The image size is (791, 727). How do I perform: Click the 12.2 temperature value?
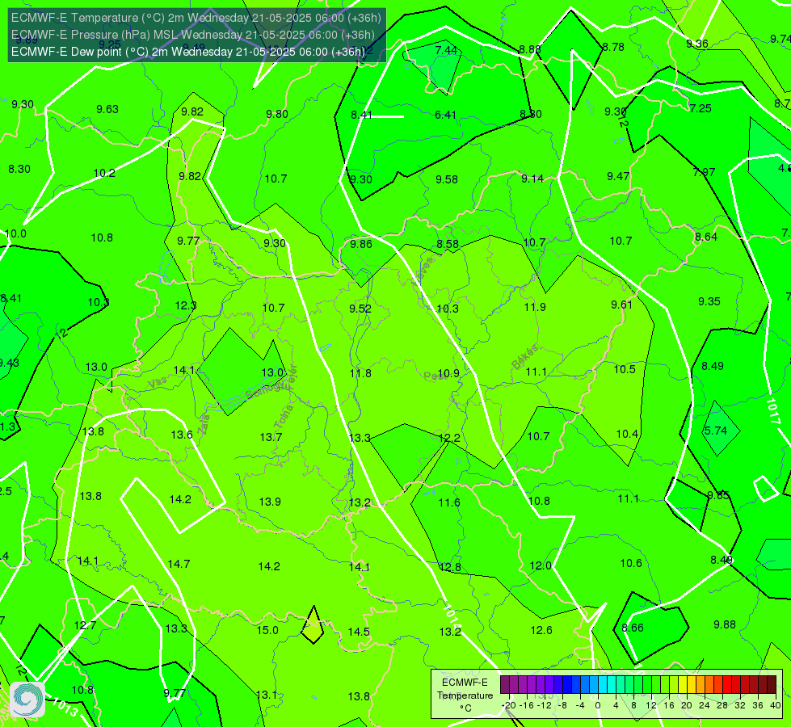point(449,438)
